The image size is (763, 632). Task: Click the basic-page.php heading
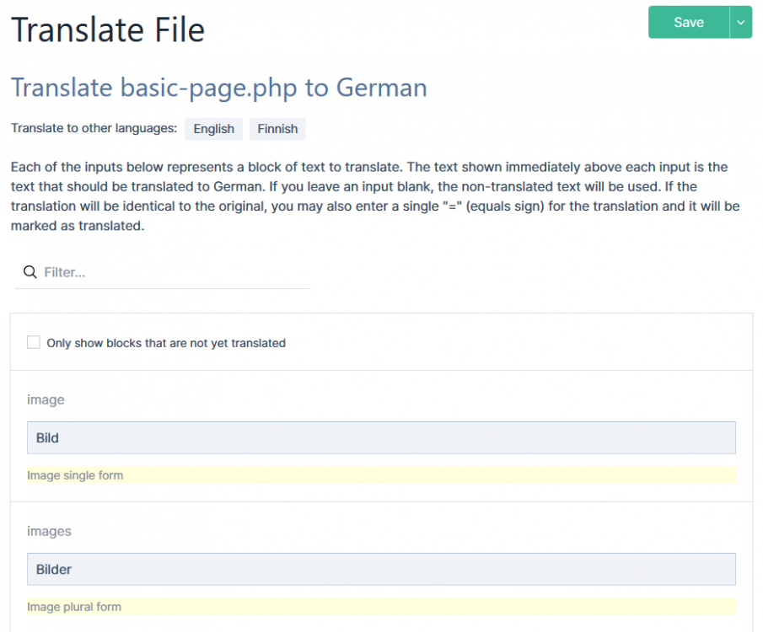(218, 88)
